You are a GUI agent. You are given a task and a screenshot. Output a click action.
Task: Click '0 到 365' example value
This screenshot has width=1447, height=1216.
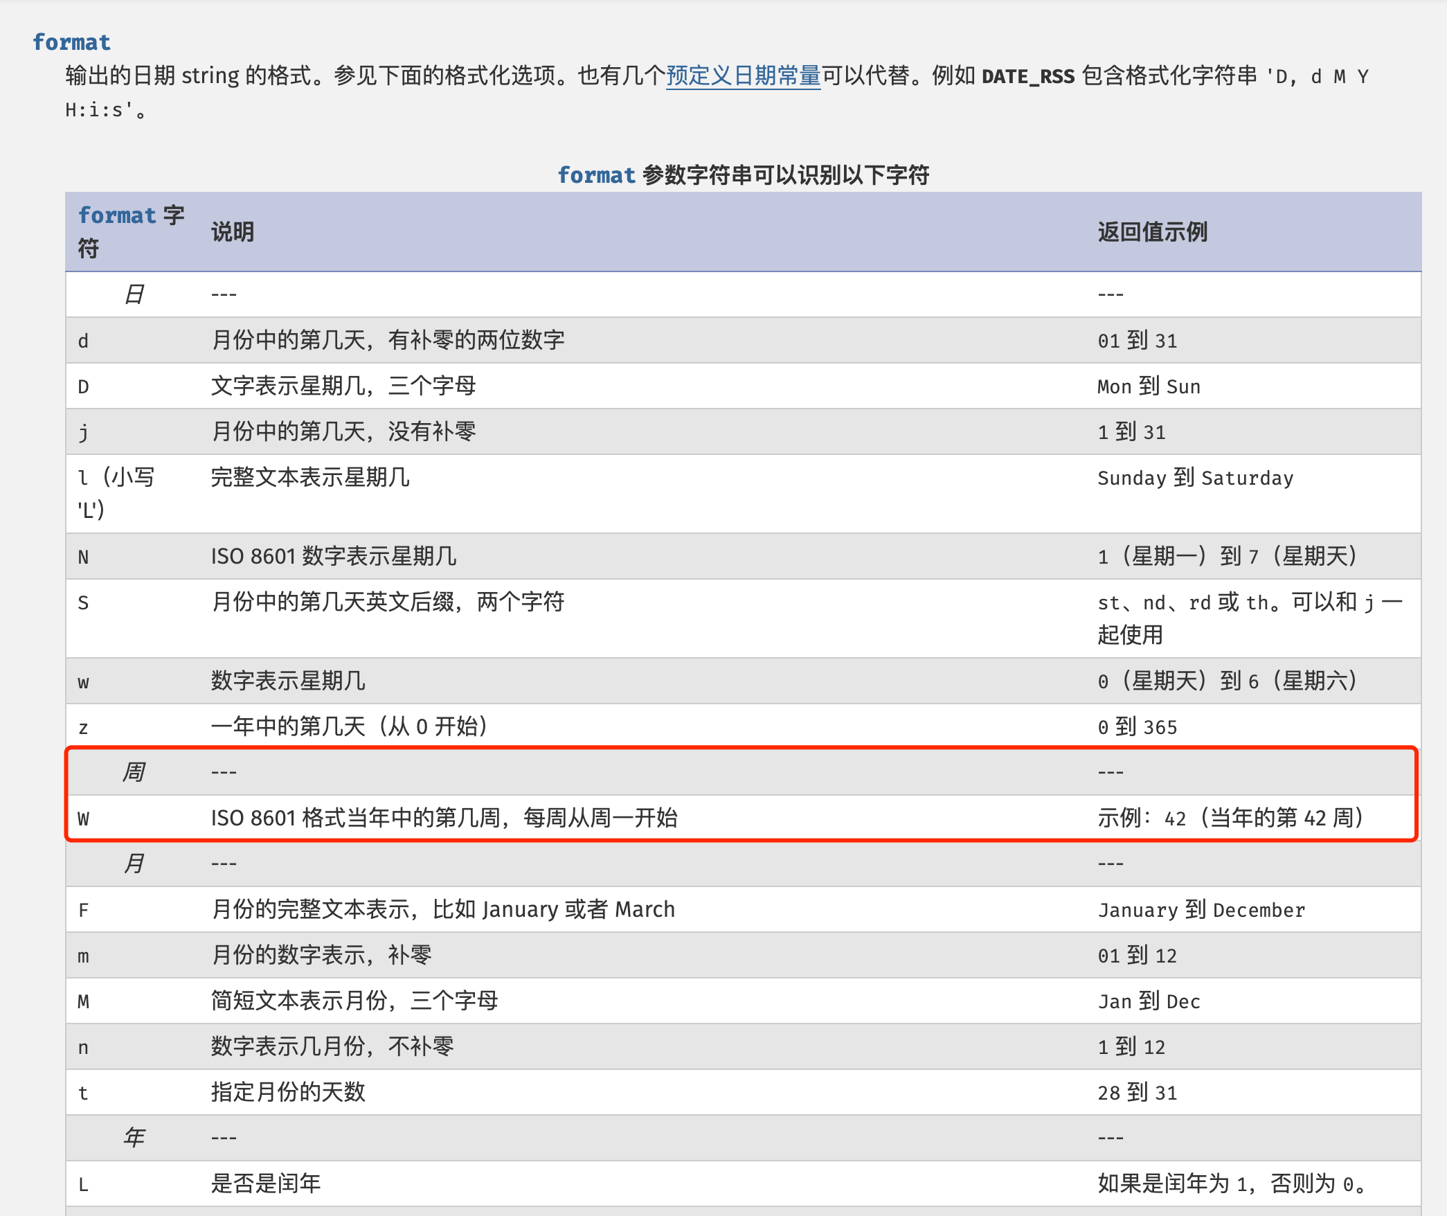click(x=1137, y=727)
